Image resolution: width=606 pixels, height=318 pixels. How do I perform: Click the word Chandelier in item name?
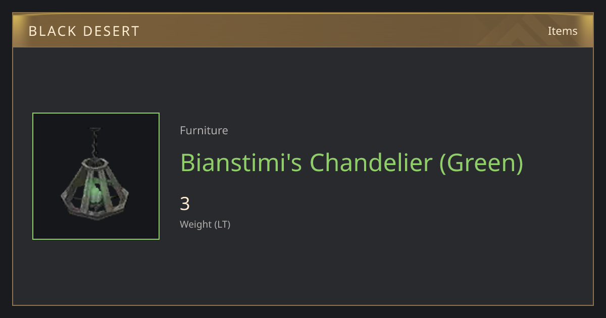[371, 163]
